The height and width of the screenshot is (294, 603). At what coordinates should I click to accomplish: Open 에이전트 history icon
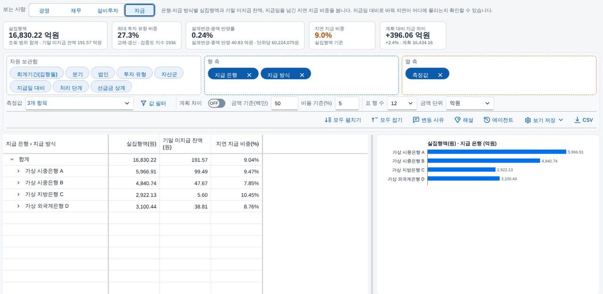(x=487, y=120)
